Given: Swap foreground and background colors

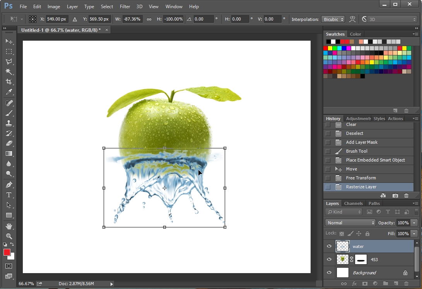Looking at the screenshot, I should click(x=12, y=244).
